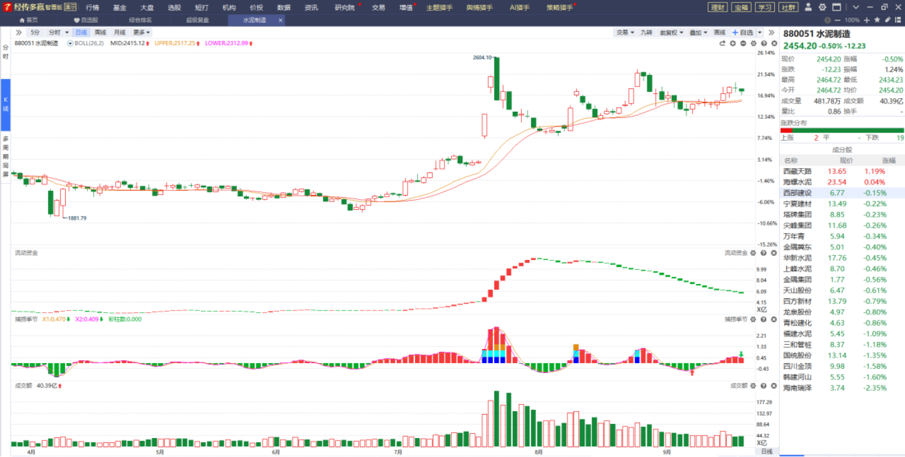
Task: Open 成交额 panel settings gear
Action: pos(753,386)
